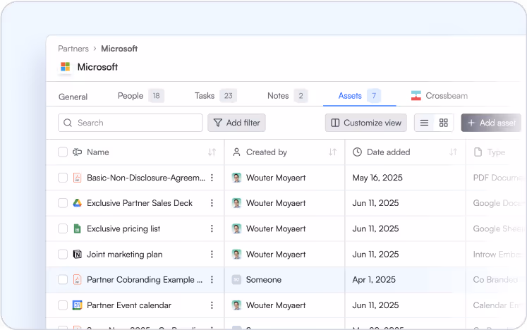Viewport: 527px width, 330px height.
Task: Switch to grid view layout
Action: pos(443,123)
